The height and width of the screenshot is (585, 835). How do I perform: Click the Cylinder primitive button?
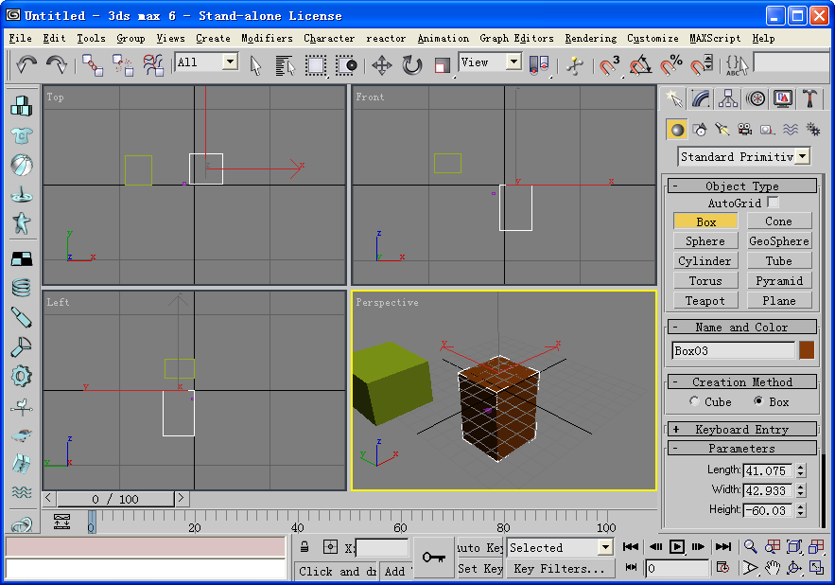tap(705, 260)
